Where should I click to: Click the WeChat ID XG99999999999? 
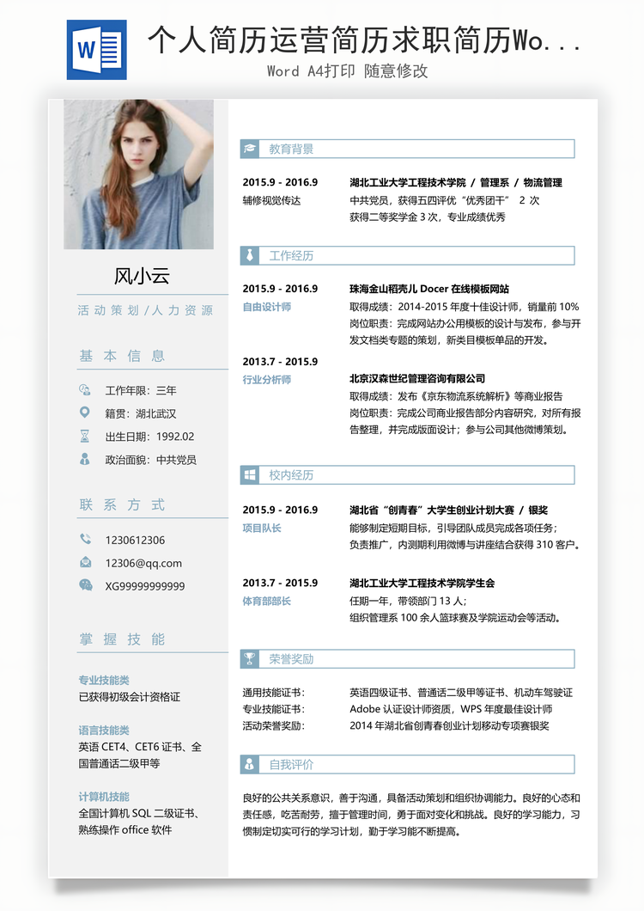click(145, 586)
